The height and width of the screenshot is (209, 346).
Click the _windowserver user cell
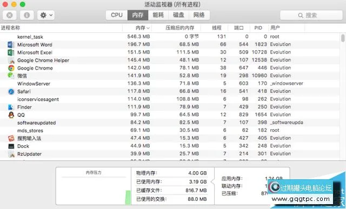[x=287, y=84]
